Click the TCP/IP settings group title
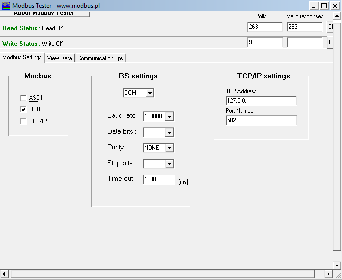 (x=264, y=76)
